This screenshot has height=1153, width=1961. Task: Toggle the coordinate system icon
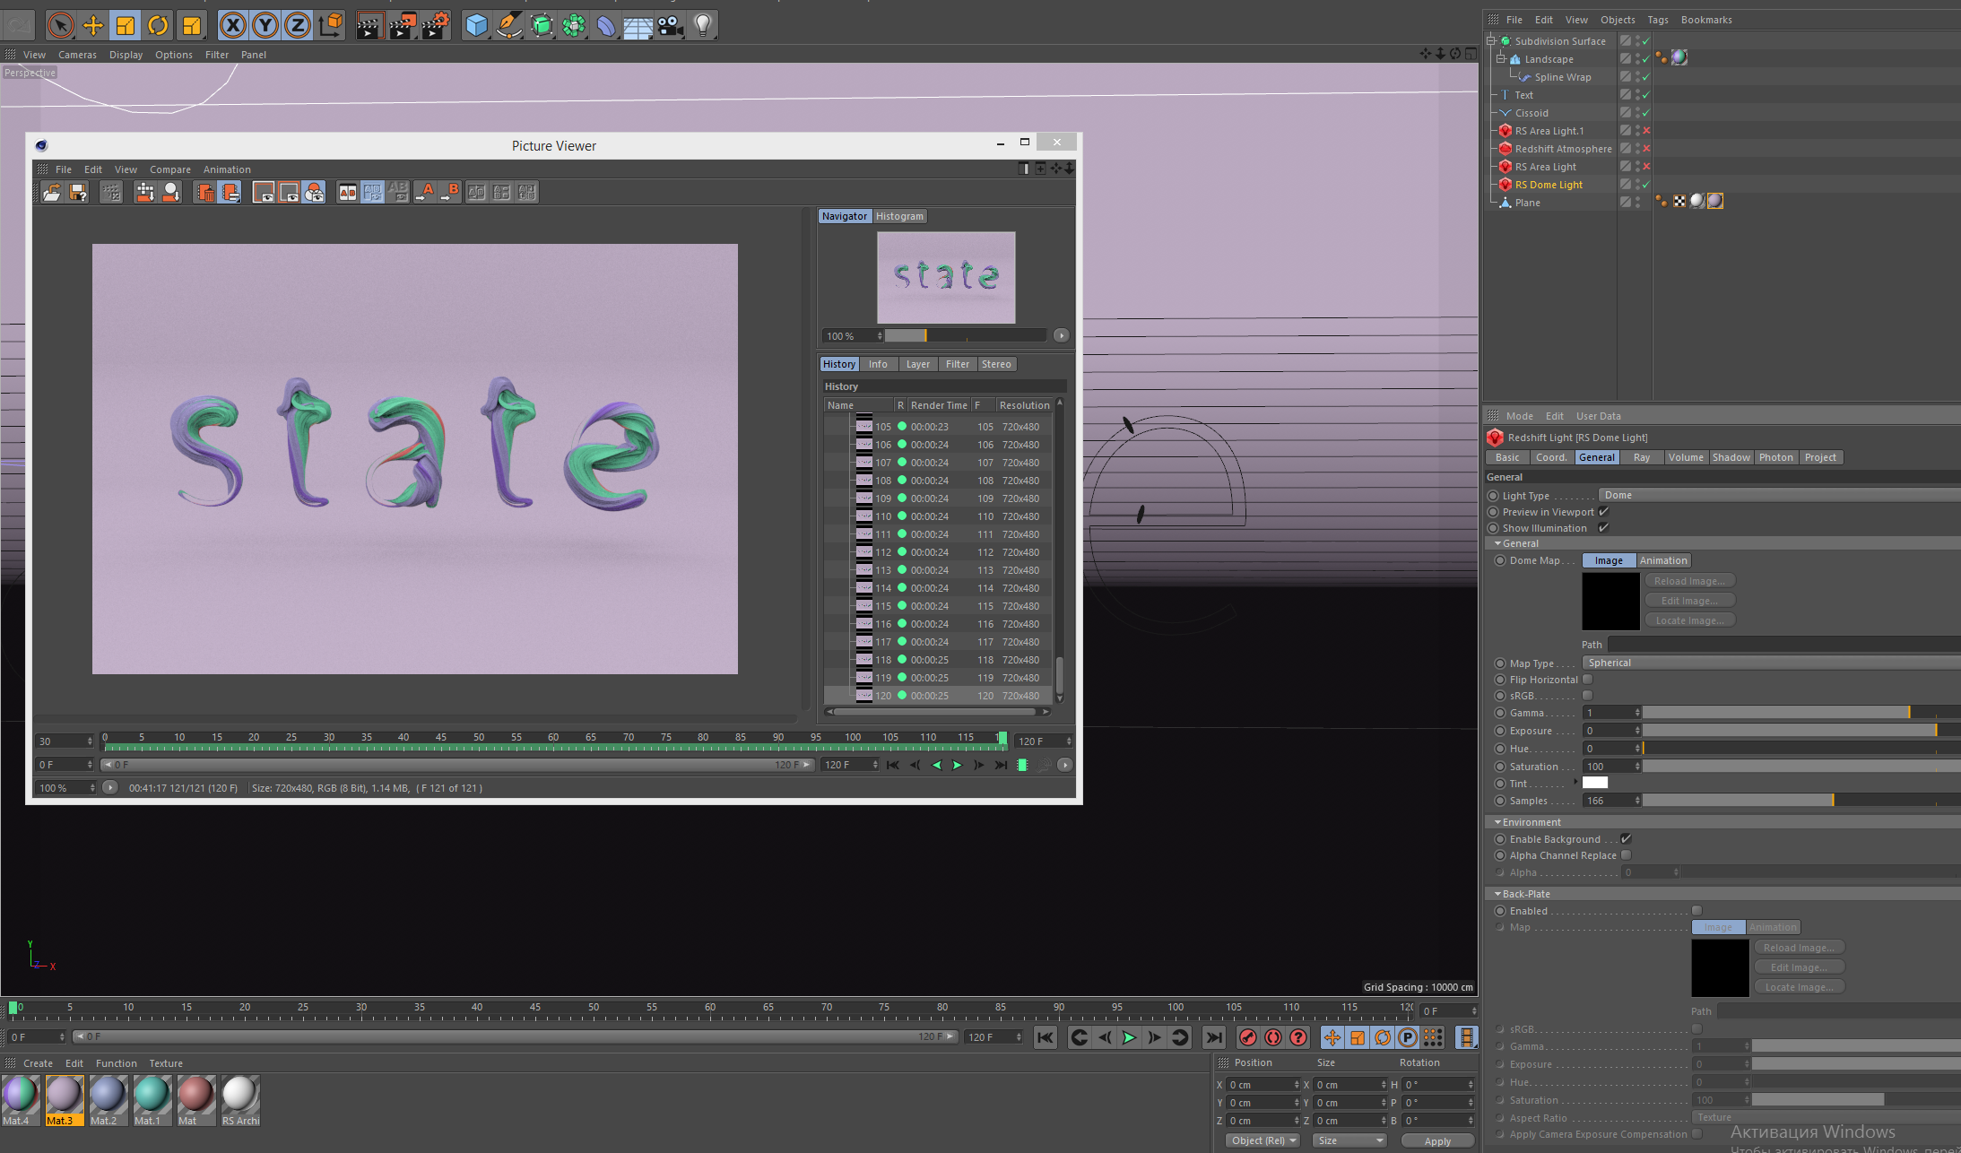[x=330, y=25]
